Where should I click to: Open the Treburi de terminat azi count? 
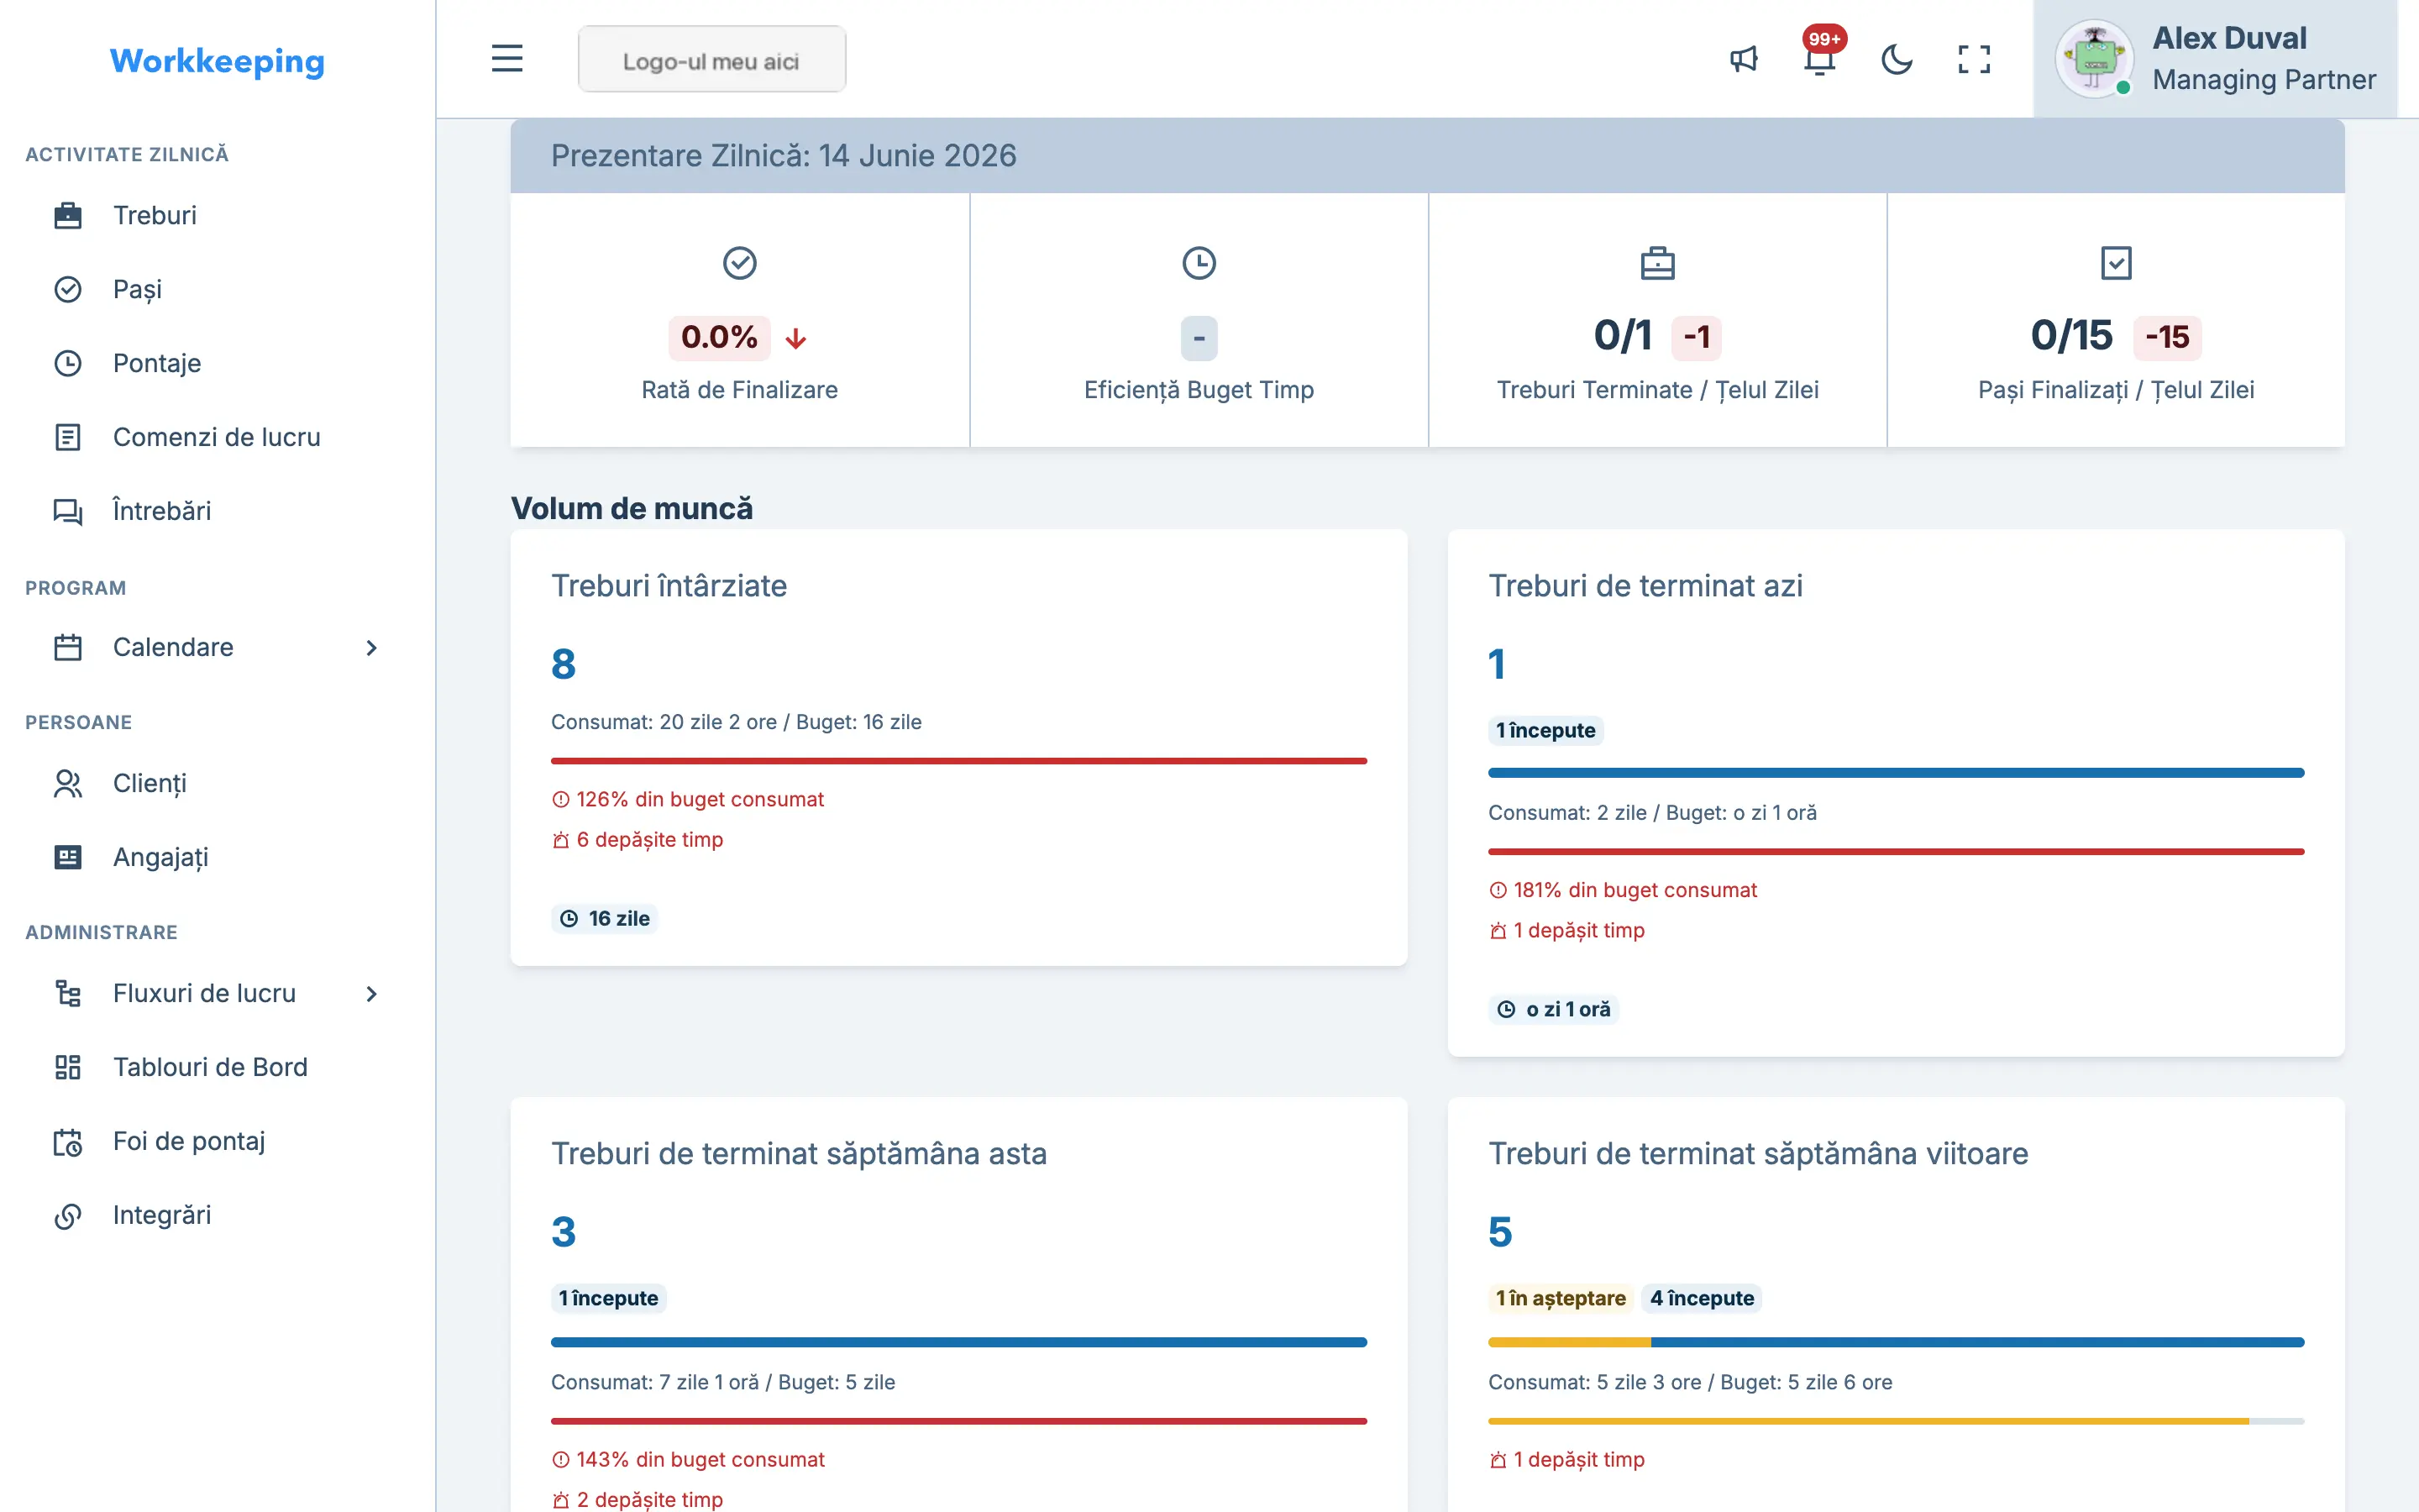coord(1497,664)
